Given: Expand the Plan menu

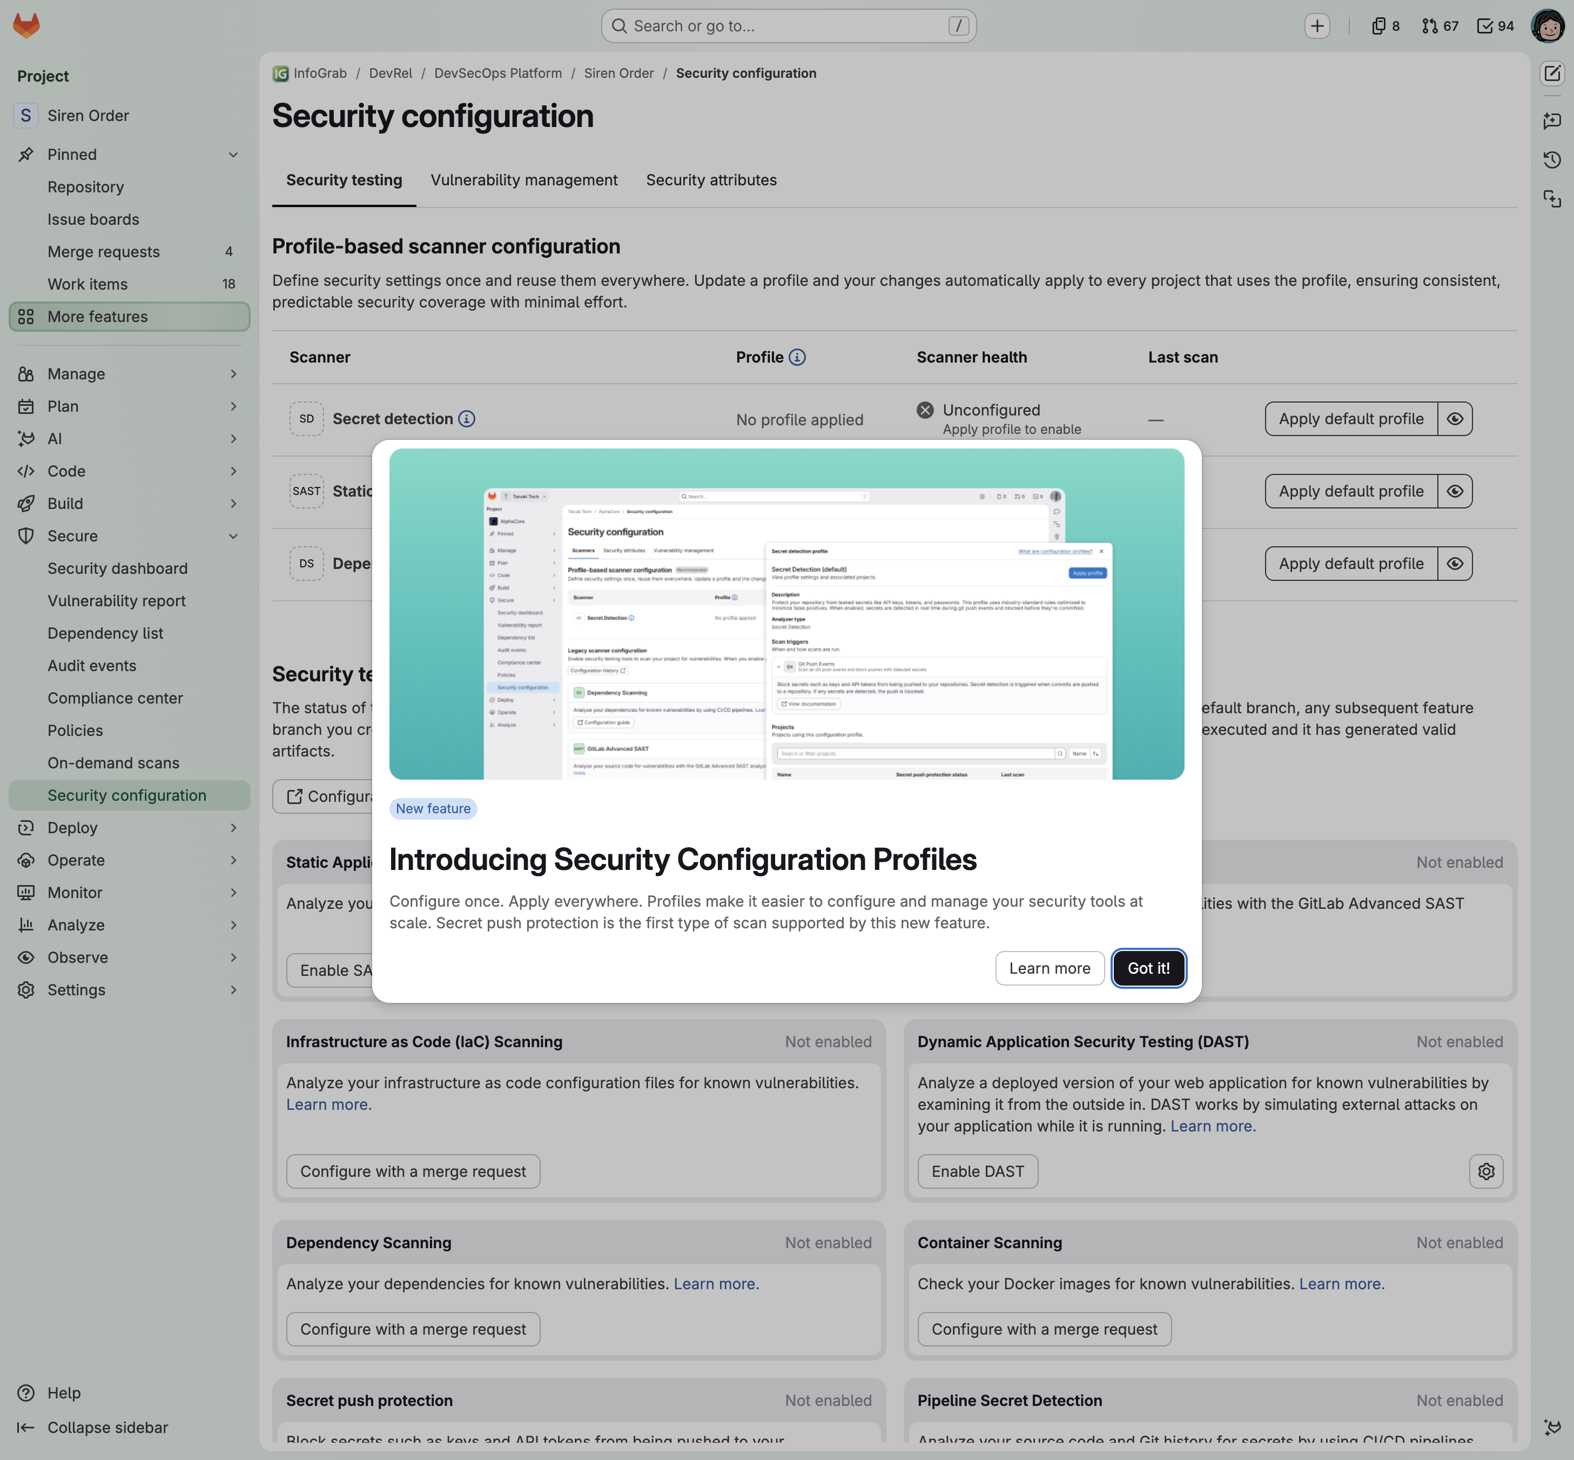Looking at the screenshot, I should click(x=130, y=406).
